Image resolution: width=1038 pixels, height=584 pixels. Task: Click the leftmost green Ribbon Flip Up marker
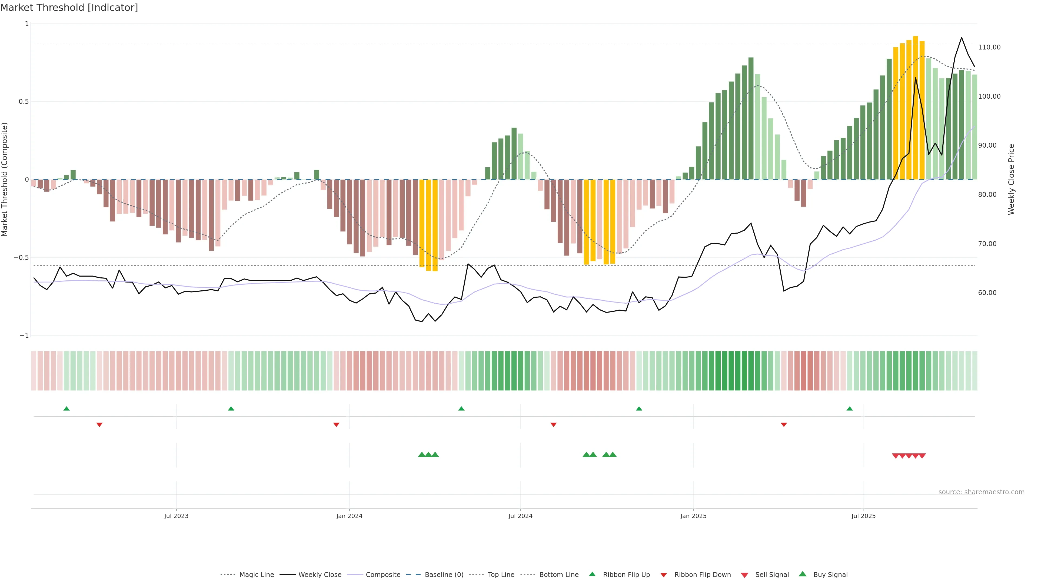[x=66, y=409]
